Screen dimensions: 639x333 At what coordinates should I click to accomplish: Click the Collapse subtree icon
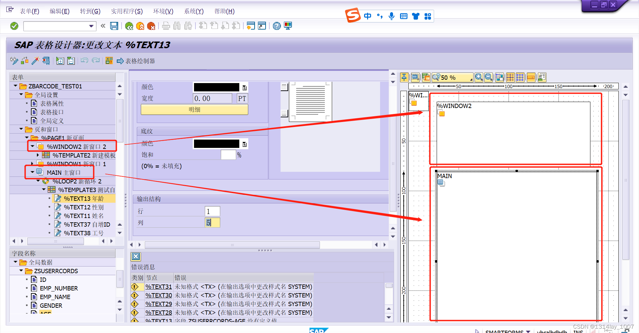click(x=71, y=61)
